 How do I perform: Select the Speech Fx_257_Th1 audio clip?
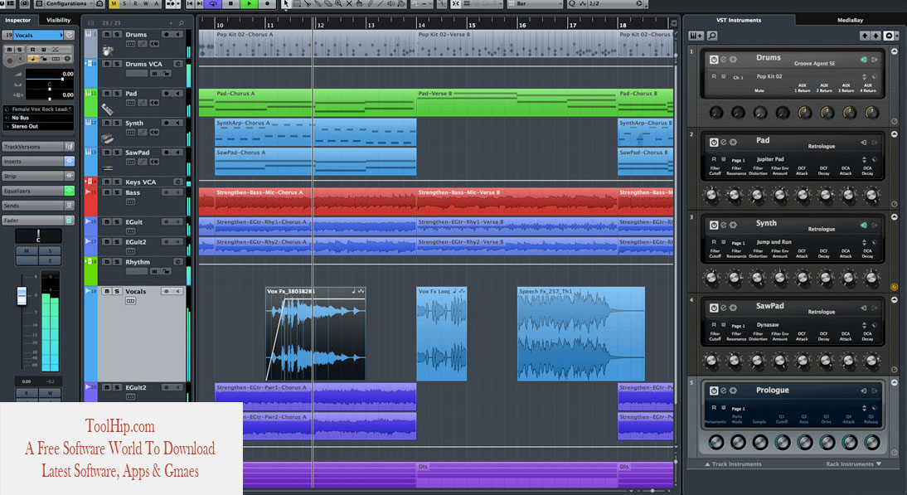pos(580,333)
